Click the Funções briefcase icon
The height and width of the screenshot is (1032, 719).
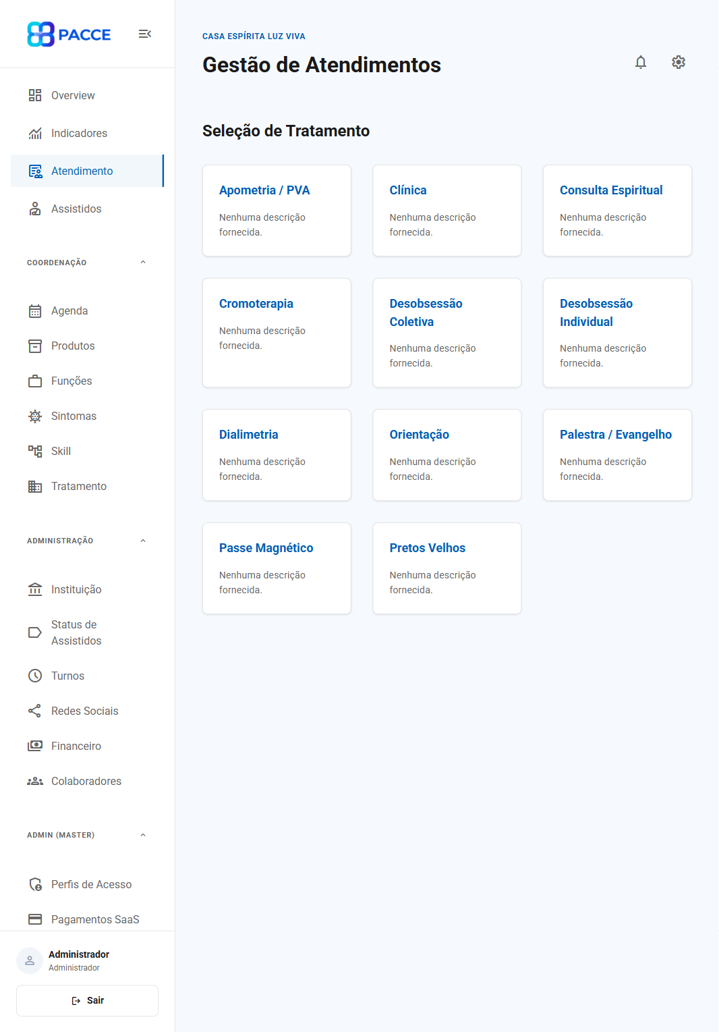pos(35,381)
